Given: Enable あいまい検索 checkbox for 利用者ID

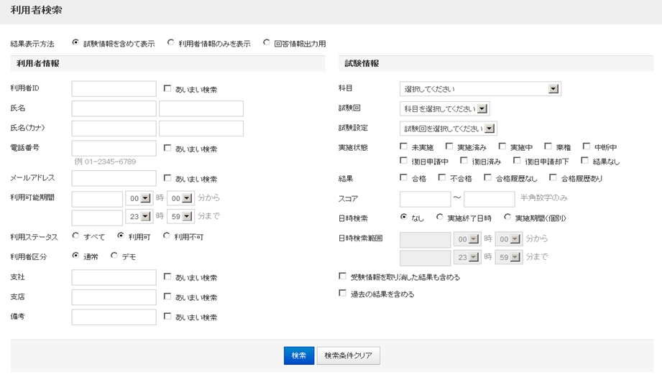Looking at the screenshot, I should pyautogui.click(x=167, y=89).
